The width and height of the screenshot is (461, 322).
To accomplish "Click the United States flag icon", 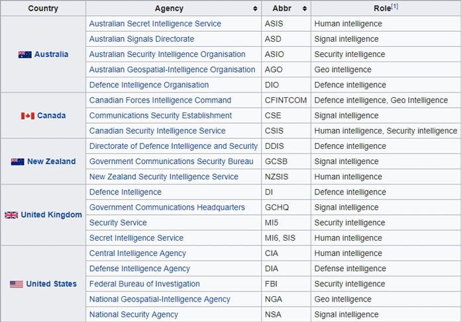I will tap(17, 284).
